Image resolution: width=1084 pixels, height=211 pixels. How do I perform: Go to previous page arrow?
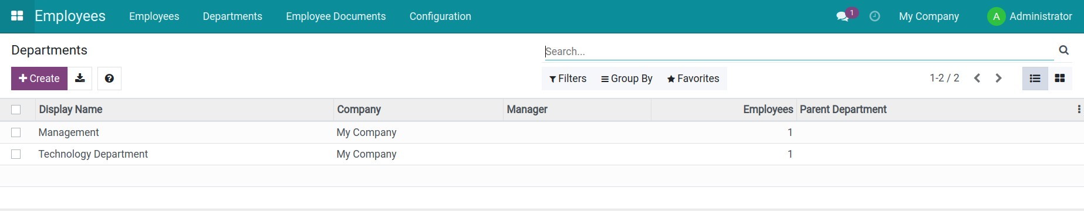977,78
